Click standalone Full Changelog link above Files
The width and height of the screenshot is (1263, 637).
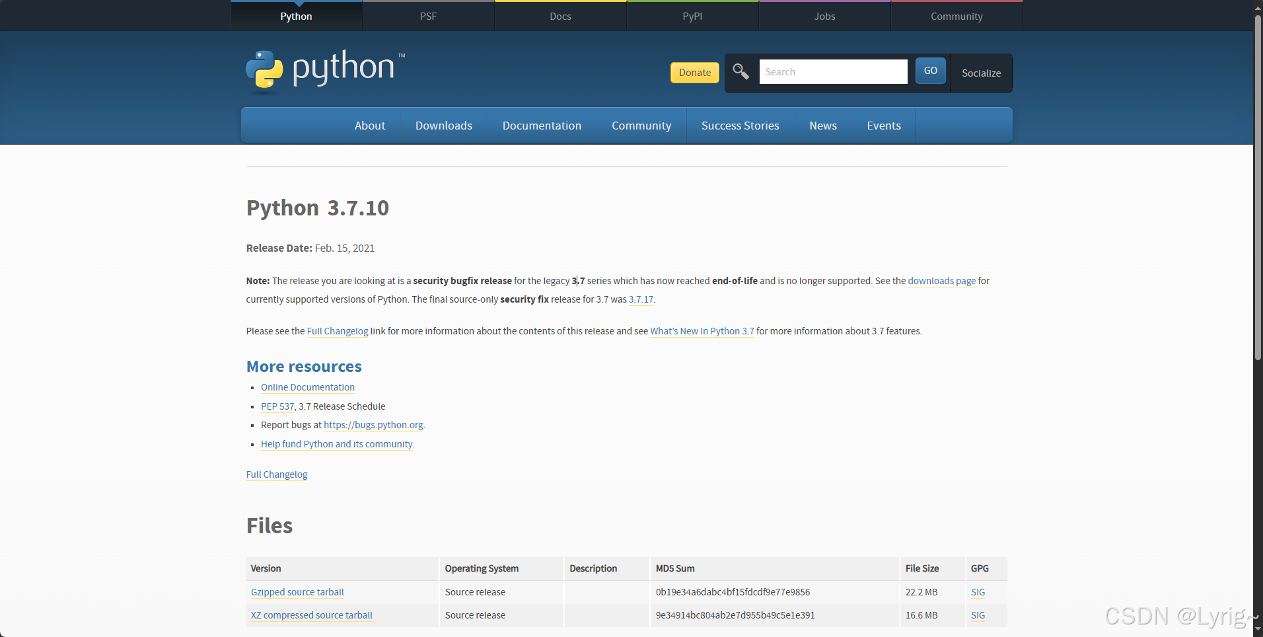point(277,474)
